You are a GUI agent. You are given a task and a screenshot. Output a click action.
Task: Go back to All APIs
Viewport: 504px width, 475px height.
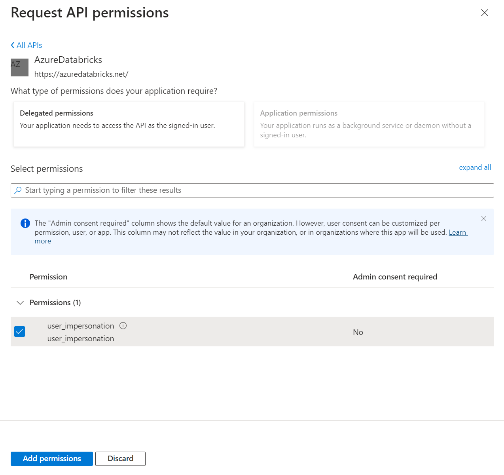27,45
